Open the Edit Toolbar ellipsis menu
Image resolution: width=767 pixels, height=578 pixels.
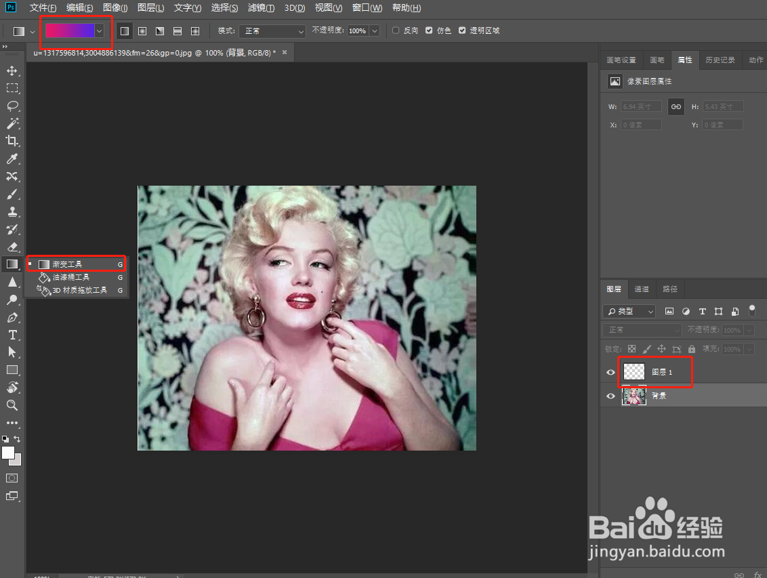(12, 423)
